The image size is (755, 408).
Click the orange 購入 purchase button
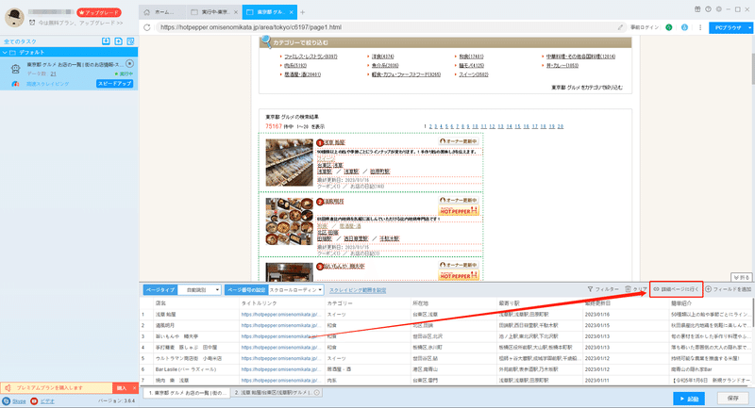(122, 388)
